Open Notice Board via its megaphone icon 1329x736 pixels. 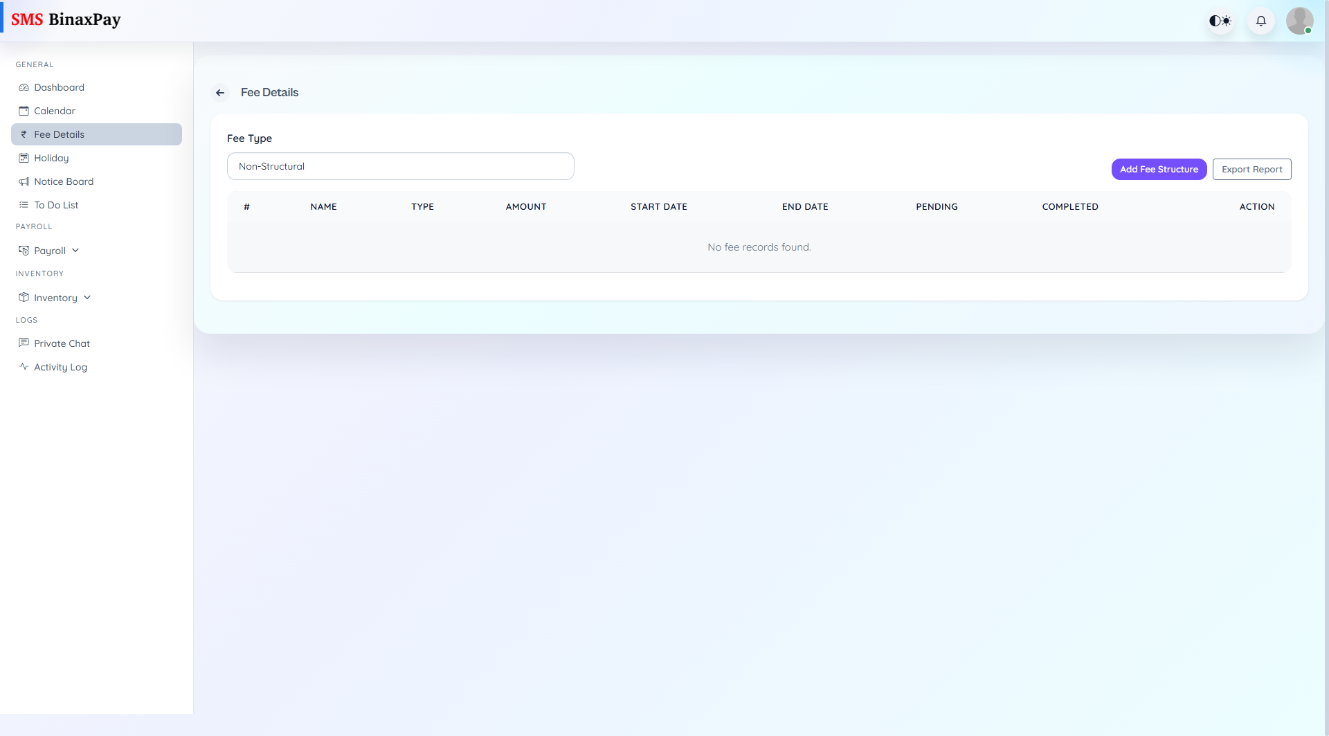pyautogui.click(x=24, y=181)
